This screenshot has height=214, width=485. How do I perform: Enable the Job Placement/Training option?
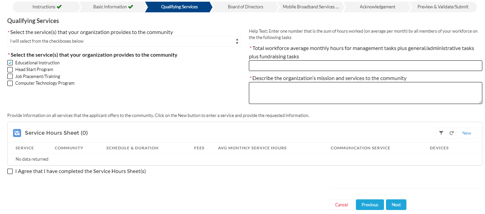pyautogui.click(x=10, y=76)
